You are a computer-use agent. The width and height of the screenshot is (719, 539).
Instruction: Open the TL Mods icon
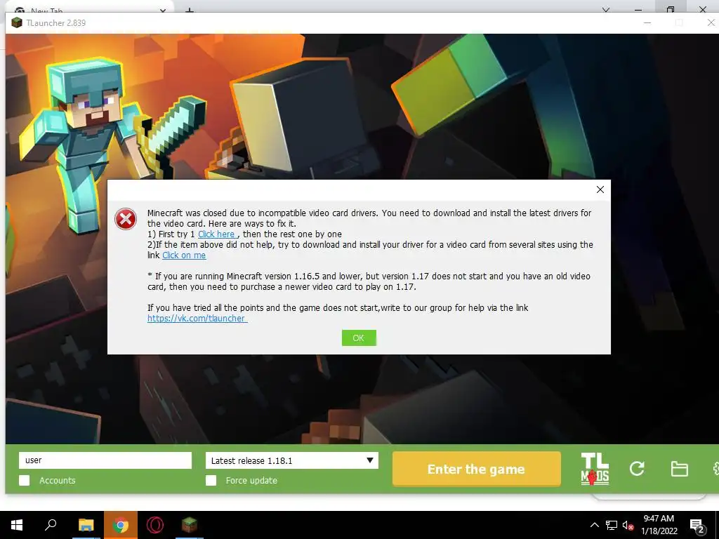595,469
